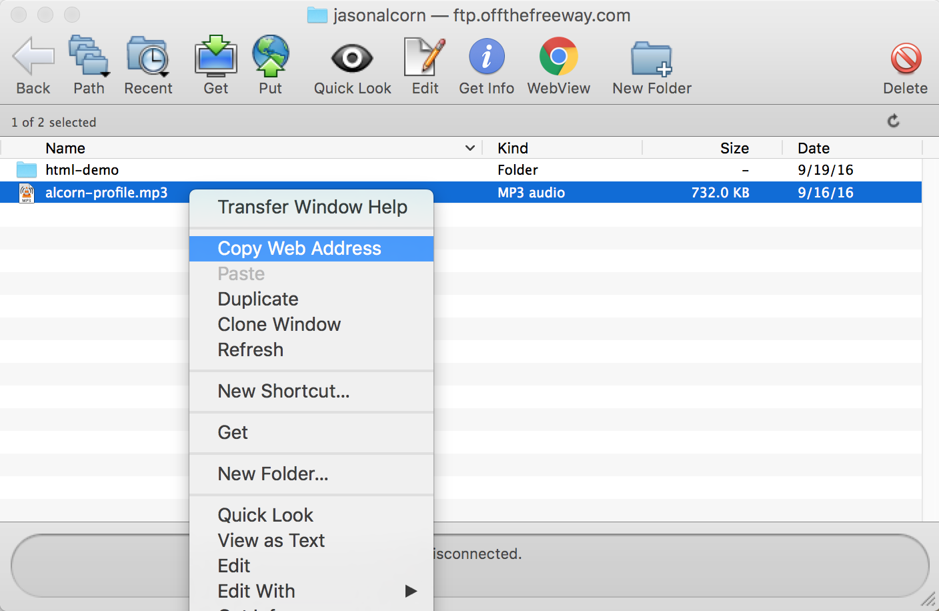Click the 9/19/16 date cell

(x=826, y=170)
